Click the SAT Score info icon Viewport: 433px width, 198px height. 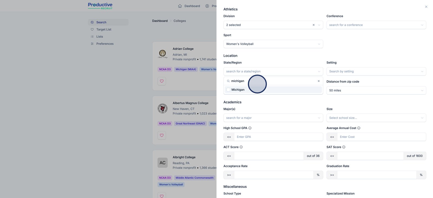pos(344,147)
